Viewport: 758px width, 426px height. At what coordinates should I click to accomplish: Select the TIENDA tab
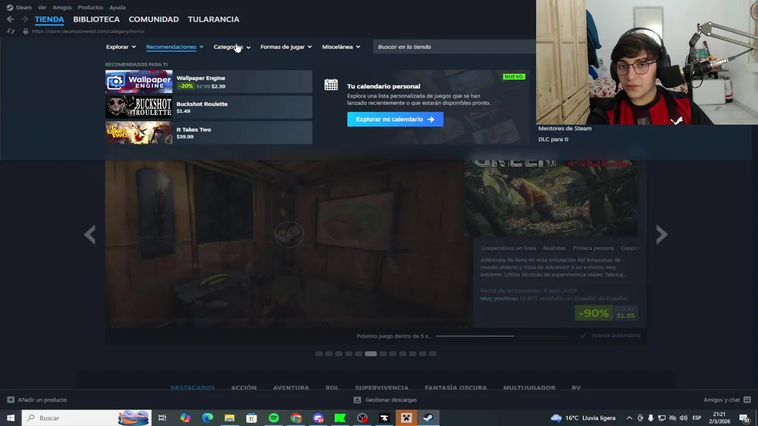click(49, 19)
